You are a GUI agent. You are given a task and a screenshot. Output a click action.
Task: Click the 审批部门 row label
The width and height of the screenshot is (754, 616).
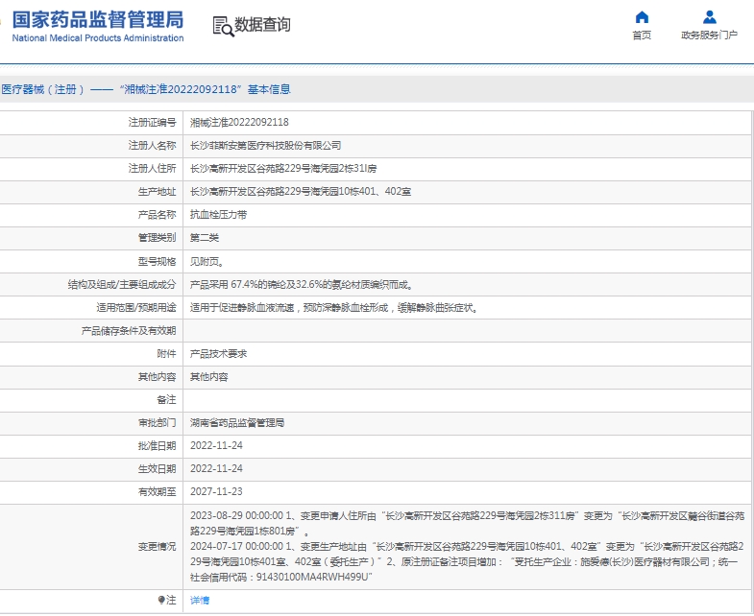click(157, 423)
